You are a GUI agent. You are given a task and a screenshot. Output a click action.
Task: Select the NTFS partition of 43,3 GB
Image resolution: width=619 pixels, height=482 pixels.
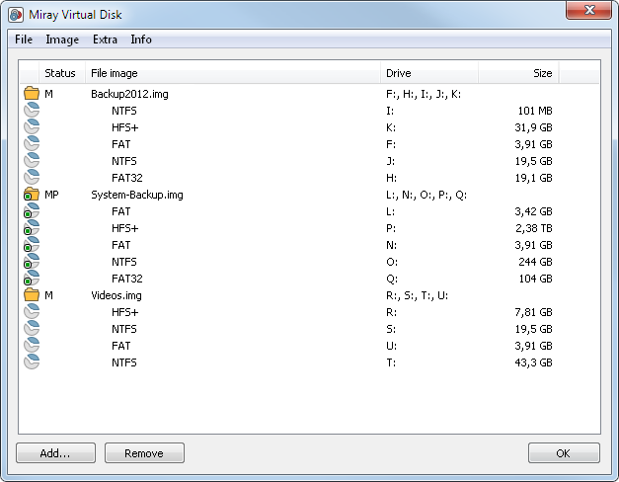point(309,362)
